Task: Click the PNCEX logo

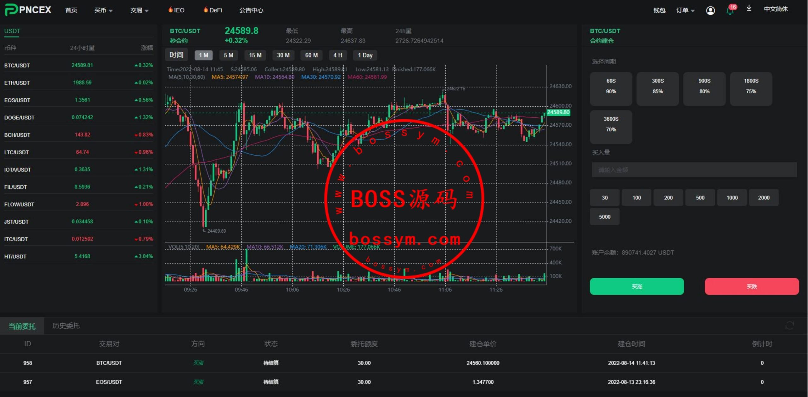Action: click(28, 10)
